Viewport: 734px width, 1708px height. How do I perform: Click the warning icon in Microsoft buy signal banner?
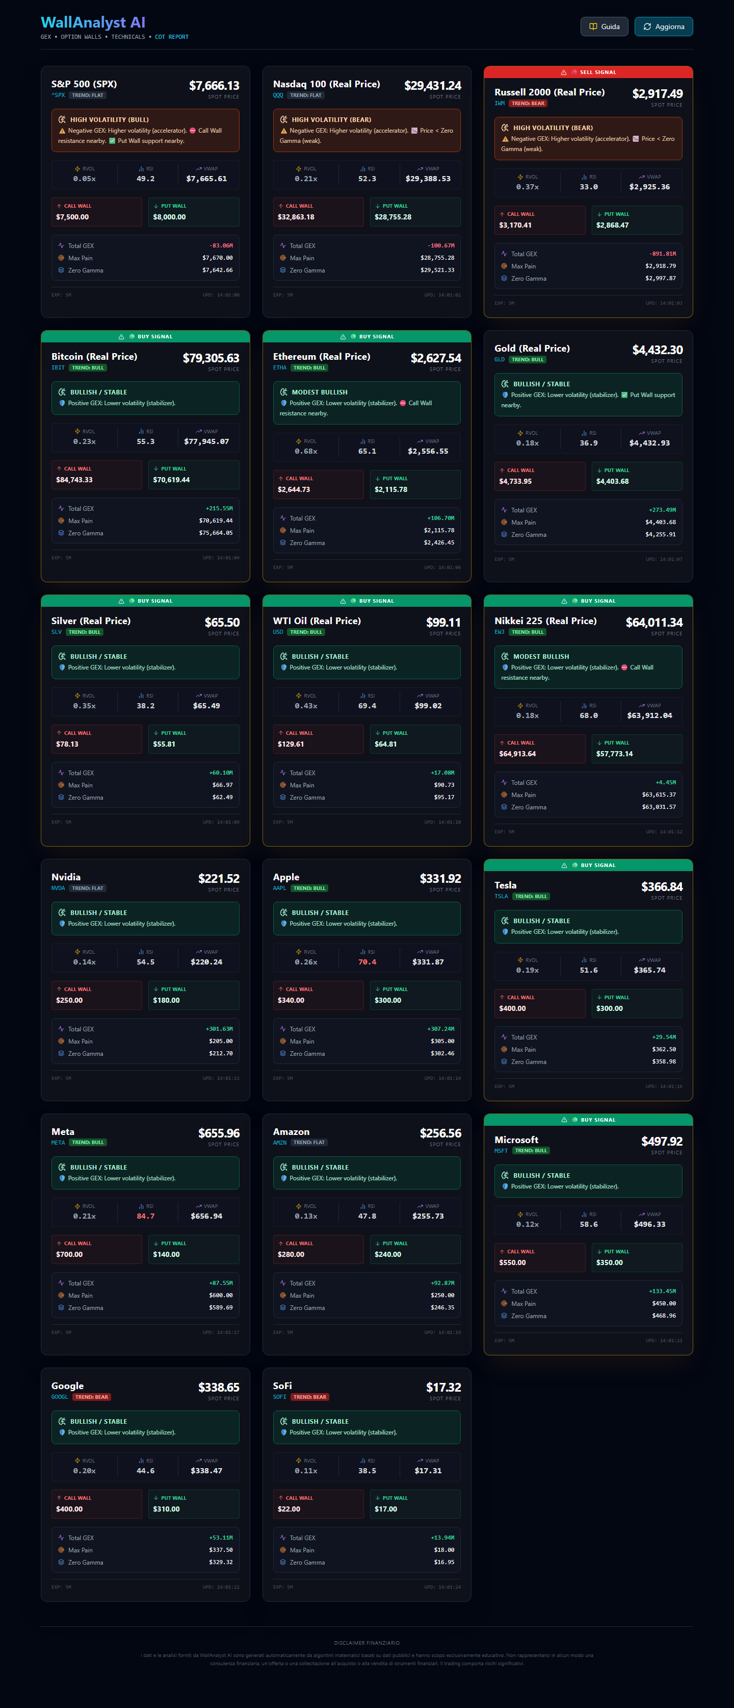point(564,1120)
